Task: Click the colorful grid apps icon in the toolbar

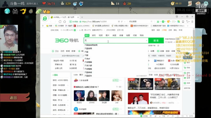Action: [178, 22]
